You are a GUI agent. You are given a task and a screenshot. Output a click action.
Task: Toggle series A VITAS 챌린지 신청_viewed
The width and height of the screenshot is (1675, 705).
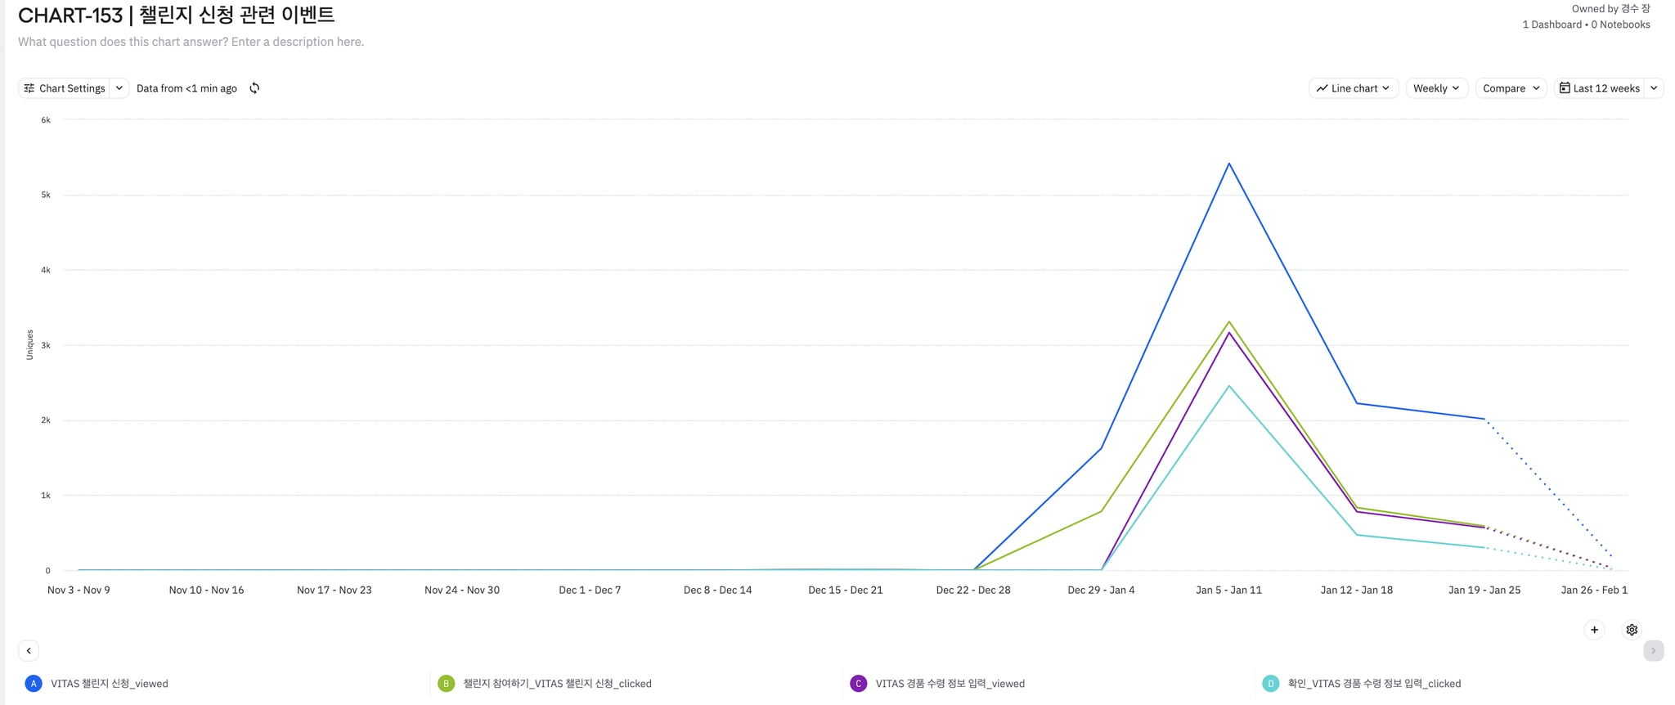coord(110,684)
